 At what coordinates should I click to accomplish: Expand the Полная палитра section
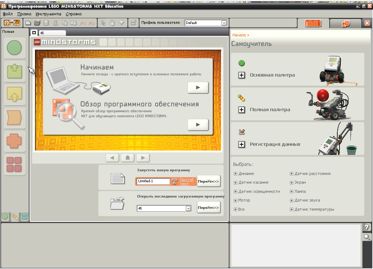(242, 110)
